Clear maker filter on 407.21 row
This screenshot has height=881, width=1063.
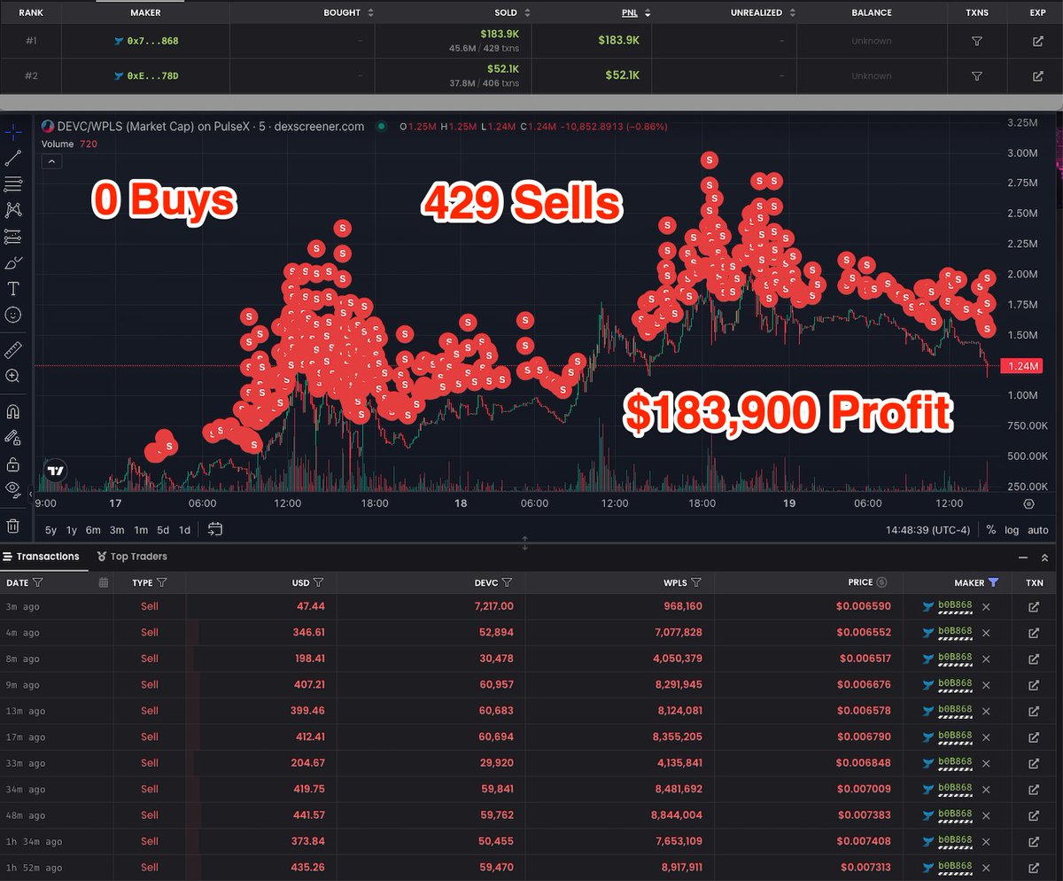pos(986,685)
